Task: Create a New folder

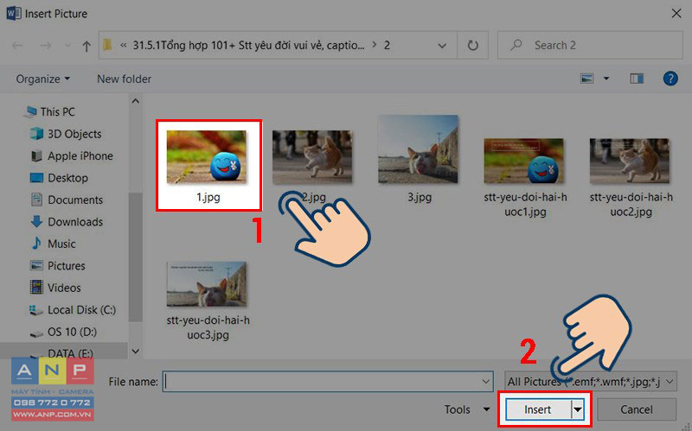Action: coord(124,79)
